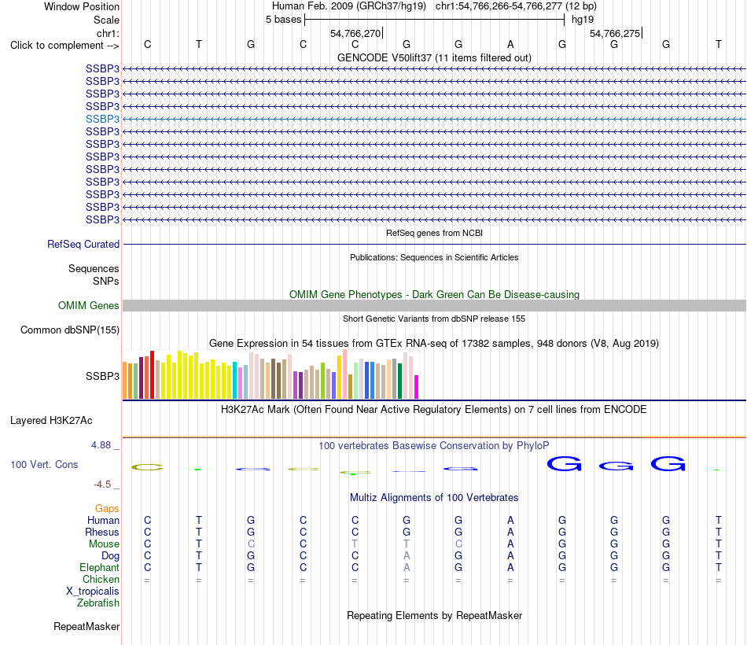Click the 54,766,270 position marker

pos(355,33)
